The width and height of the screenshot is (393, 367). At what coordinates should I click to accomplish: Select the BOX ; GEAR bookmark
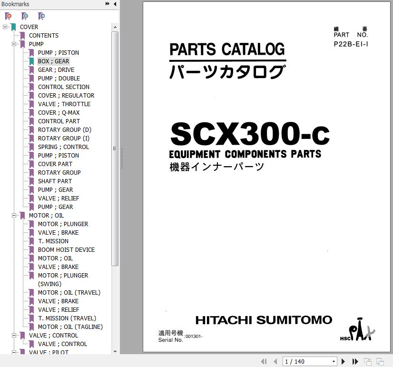(x=53, y=61)
